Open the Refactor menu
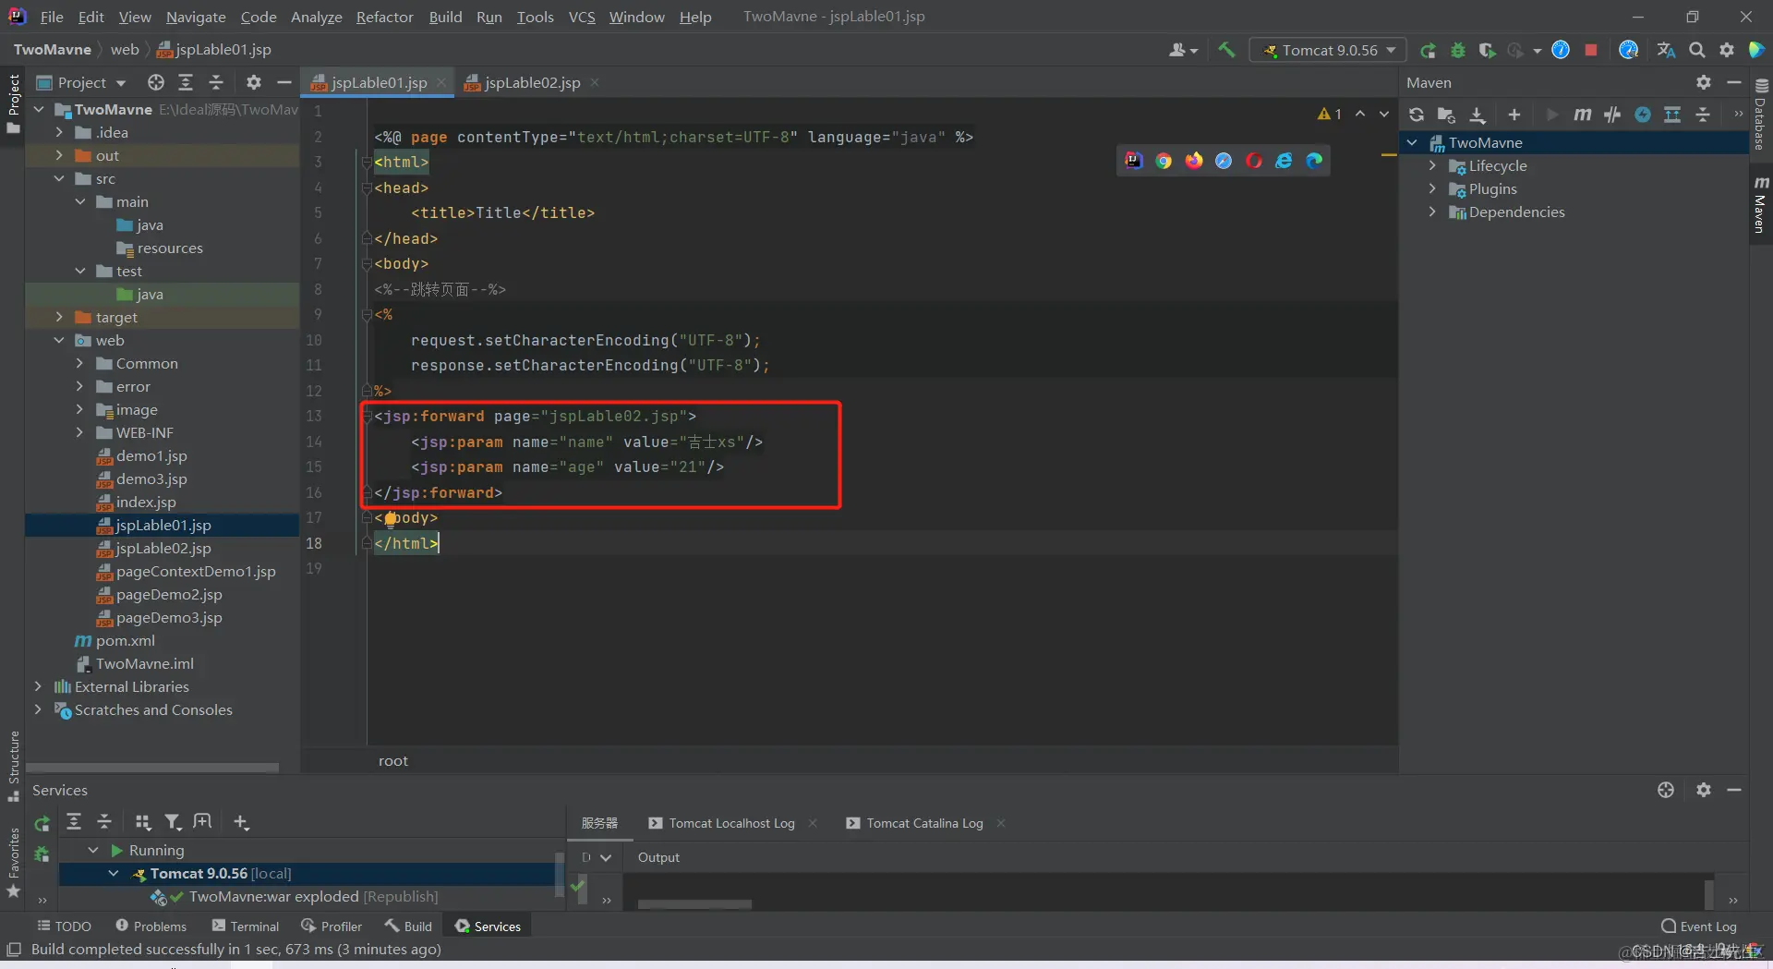 tap(384, 17)
